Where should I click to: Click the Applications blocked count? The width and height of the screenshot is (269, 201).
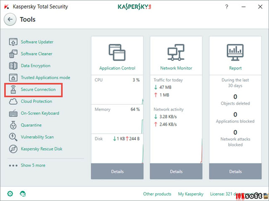click(x=235, y=115)
